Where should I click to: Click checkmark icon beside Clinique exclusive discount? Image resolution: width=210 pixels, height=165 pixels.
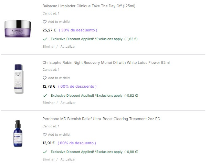pyautogui.click(x=45, y=39)
